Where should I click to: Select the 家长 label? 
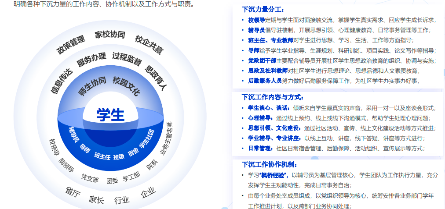[96, 199]
